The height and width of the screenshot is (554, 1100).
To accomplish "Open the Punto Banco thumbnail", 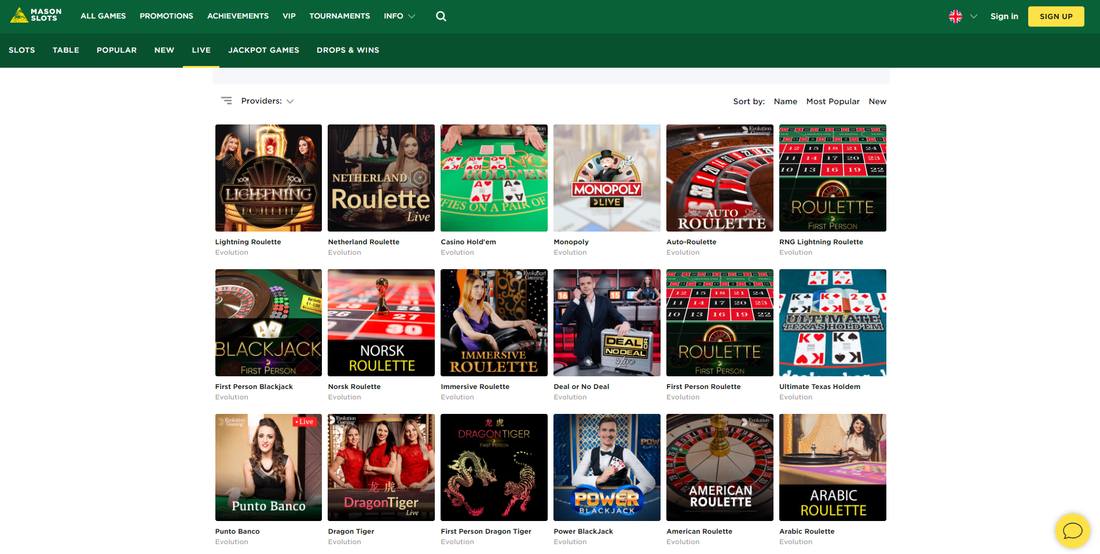I will click(269, 467).
